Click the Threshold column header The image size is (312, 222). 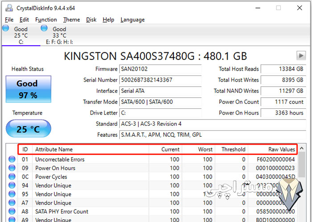pyautogui.click(x=232, y=149)
